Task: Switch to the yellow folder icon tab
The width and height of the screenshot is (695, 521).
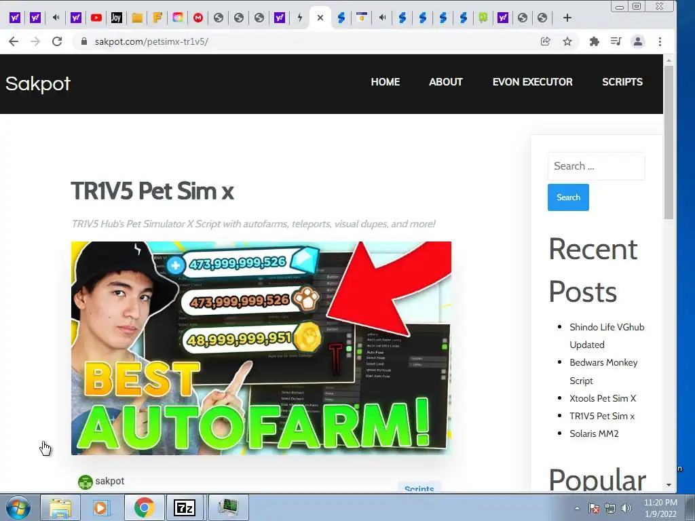Action: tap(137, 18)
